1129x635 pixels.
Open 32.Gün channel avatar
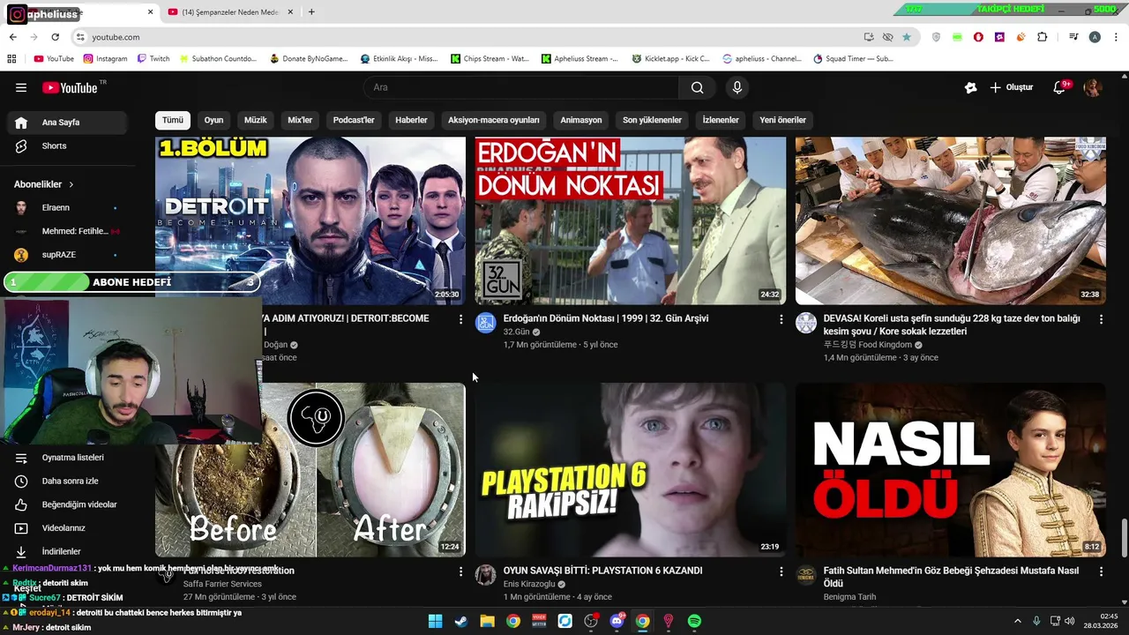pyautogui.click(x=486, y=323)
